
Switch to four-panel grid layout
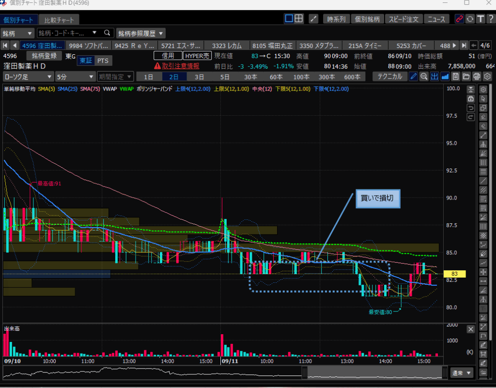tap(299, 19)
